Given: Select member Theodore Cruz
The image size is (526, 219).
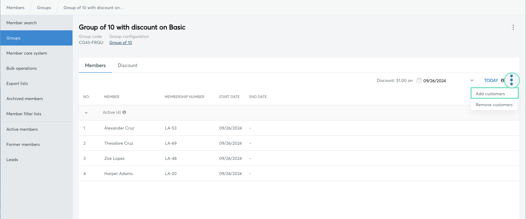Looking at the screenshot, I should tap(119, 143).
